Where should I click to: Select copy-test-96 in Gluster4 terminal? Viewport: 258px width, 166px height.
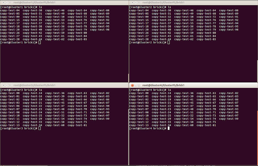point(229,113)
